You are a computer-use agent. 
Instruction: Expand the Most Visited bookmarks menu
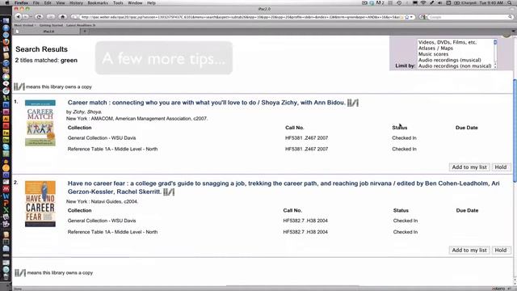pos(25,25)
